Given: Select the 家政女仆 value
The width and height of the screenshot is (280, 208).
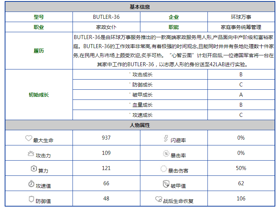Looking at the screenshot, I should tap(106, 27).
